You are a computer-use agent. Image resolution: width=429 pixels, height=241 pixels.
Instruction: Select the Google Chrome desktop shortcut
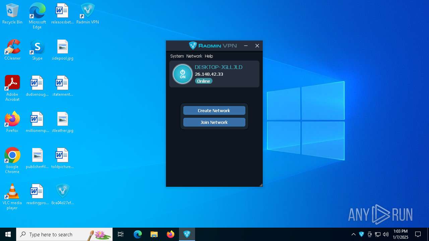click(12, 161)
